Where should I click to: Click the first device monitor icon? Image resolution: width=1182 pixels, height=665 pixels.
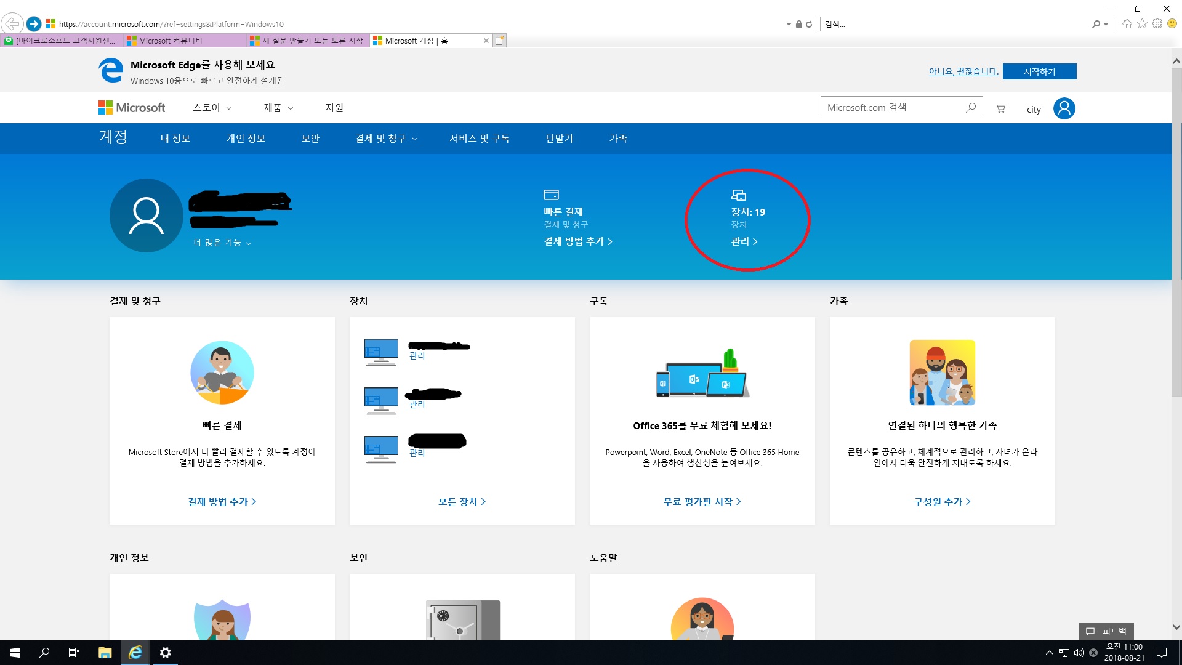381,352
